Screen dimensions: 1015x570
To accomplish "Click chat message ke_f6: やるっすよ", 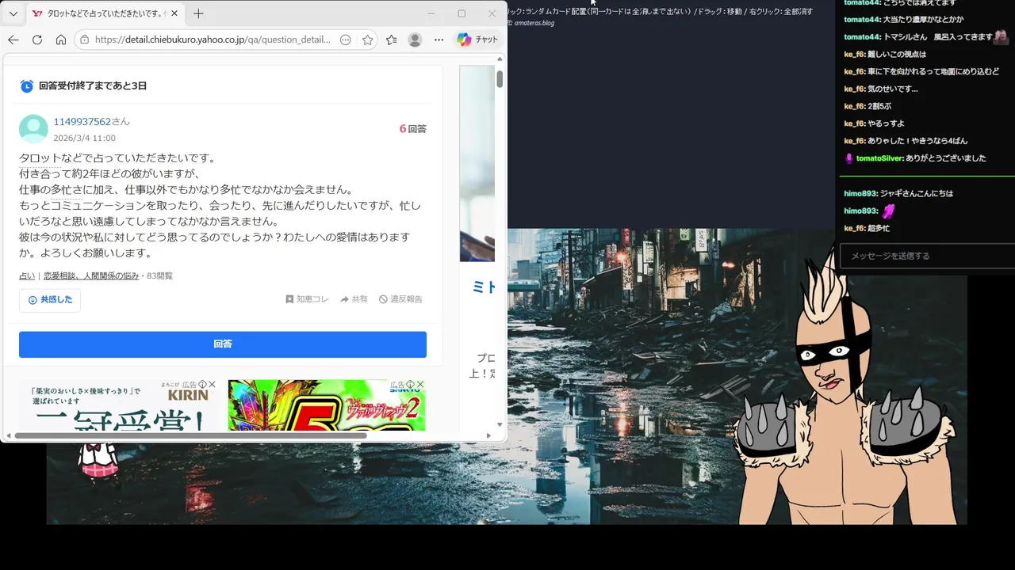I will pos(874,123).
